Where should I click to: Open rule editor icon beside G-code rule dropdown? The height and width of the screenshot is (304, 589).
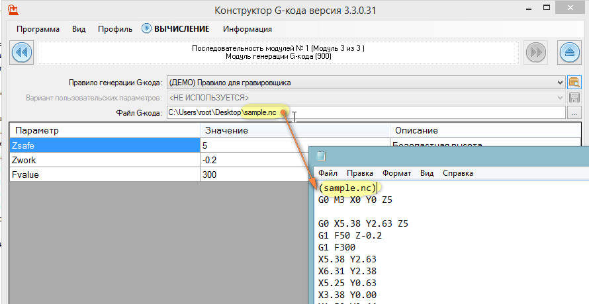pyautogui.click(x=574, y=82)
